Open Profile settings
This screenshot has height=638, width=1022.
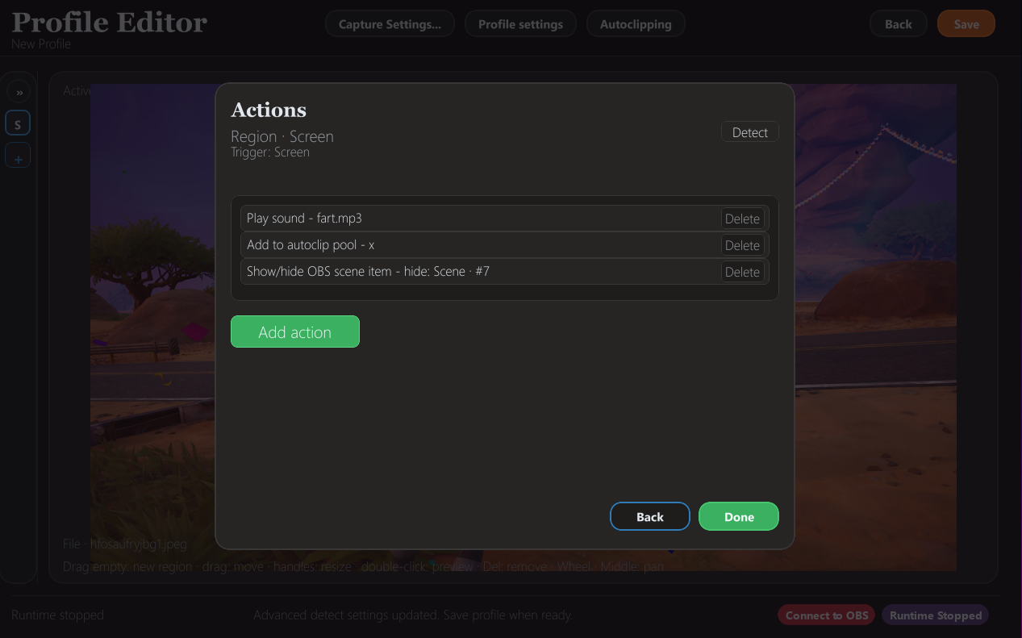click(520, 23)
